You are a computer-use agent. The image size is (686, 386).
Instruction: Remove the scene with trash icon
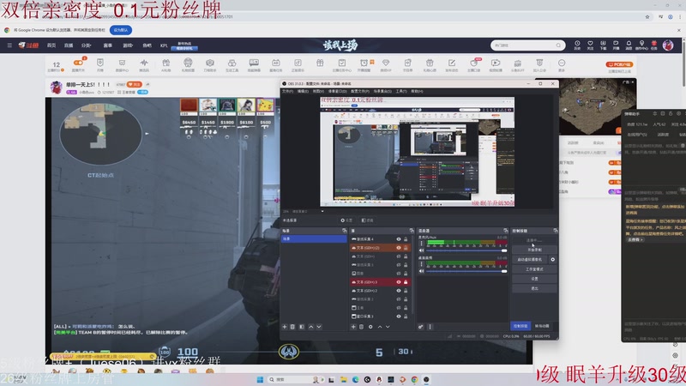coord(292,327)
